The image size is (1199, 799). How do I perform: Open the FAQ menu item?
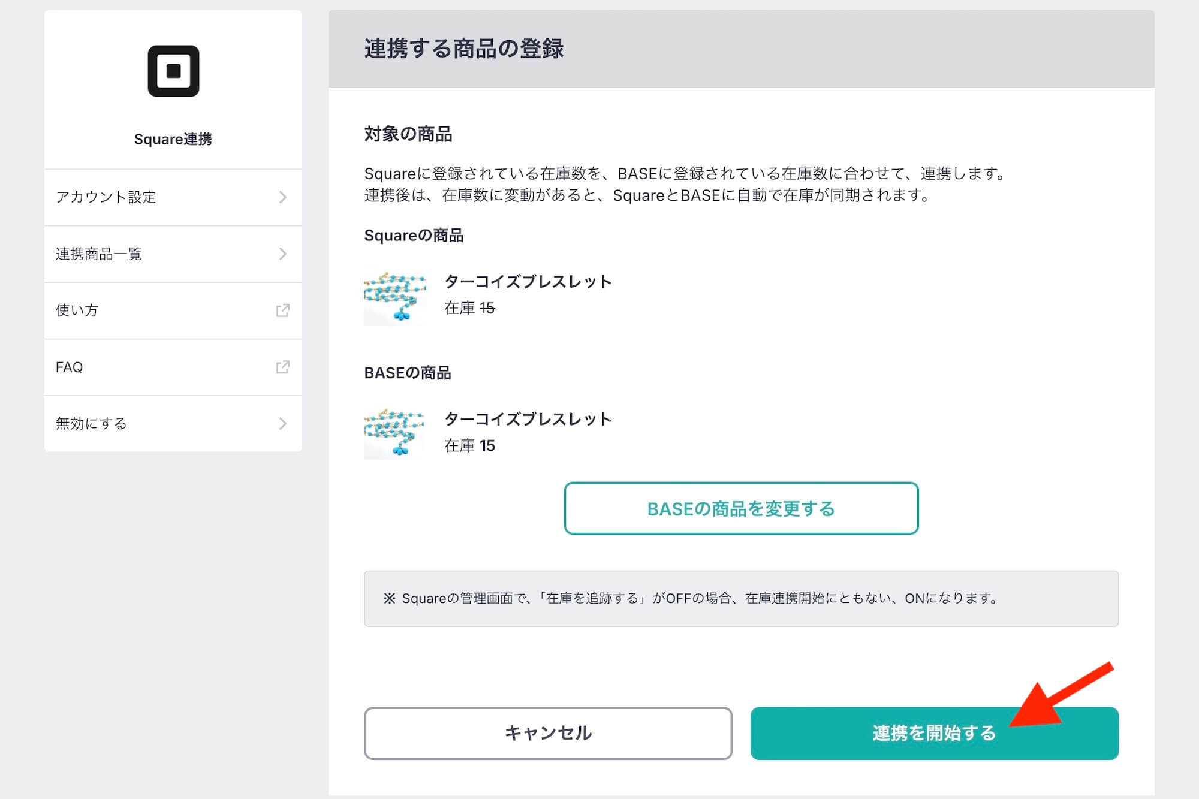[173, 367]
